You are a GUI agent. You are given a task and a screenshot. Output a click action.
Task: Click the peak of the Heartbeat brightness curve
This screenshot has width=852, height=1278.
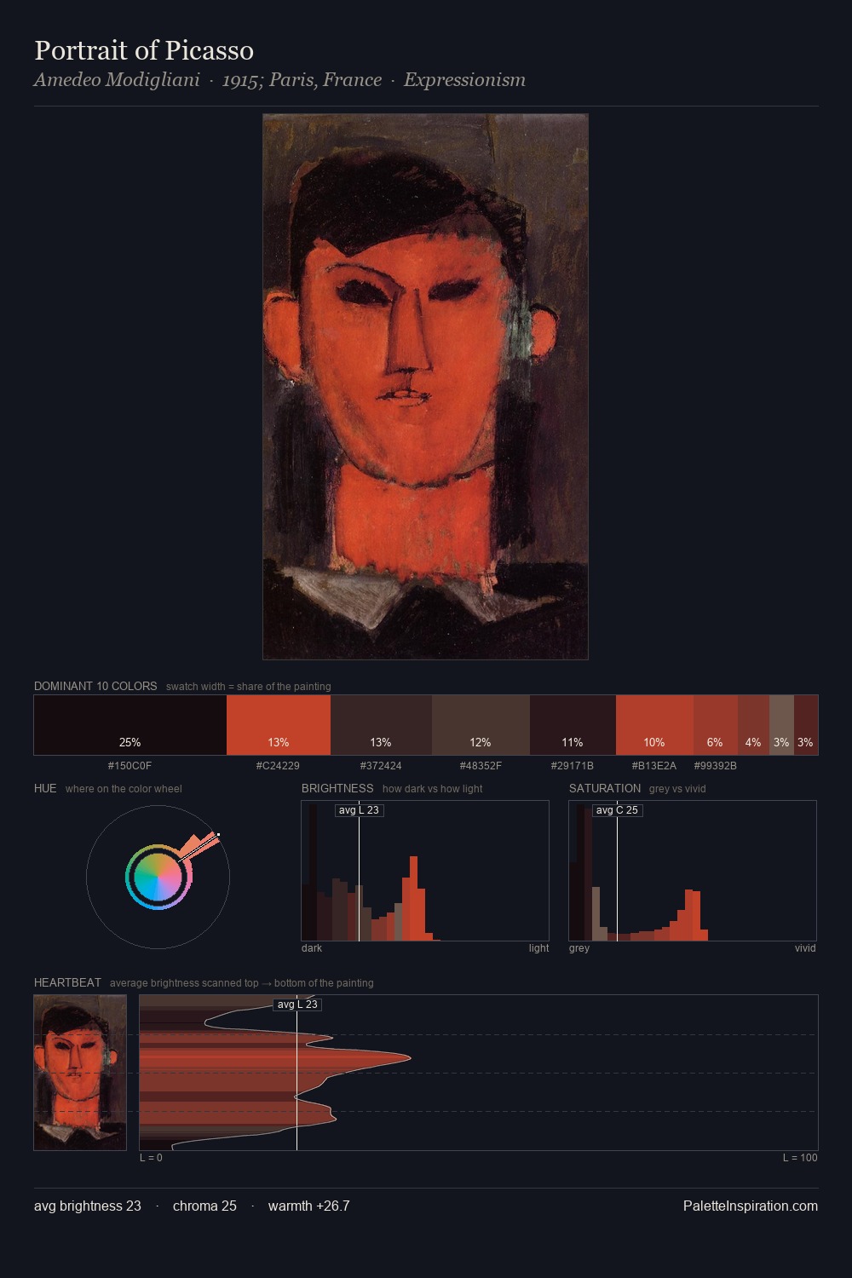coord(410,1057)
